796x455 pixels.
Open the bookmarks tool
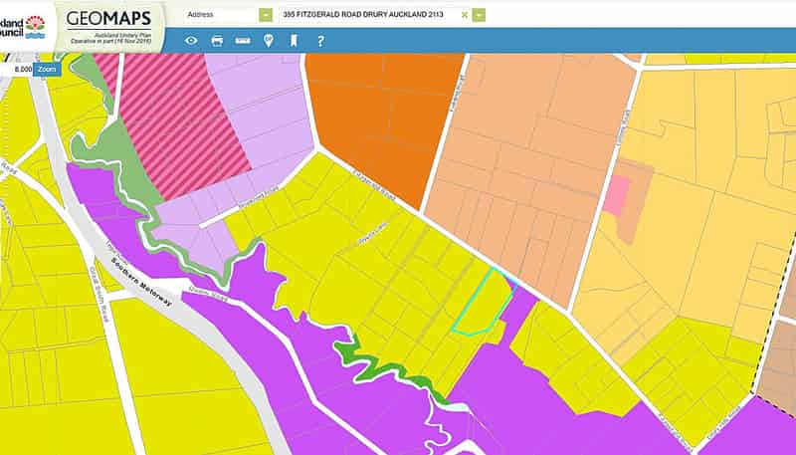click(294, 41)
